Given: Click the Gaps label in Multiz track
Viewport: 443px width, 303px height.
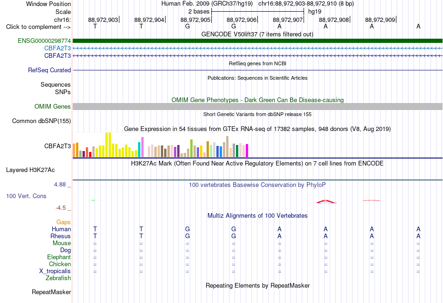Looking at the screenshot, I should (63, 222).
